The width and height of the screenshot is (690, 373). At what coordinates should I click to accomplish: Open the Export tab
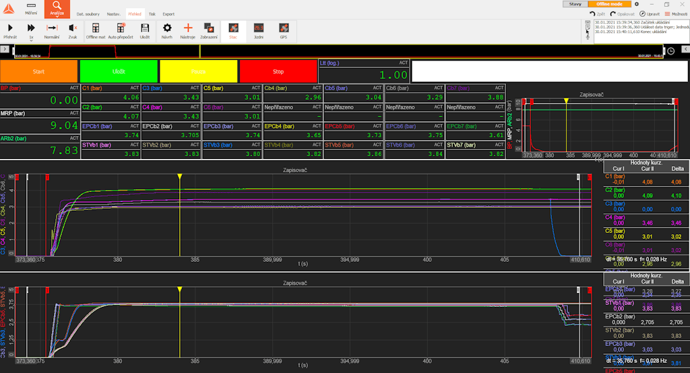tap(168, 14)
